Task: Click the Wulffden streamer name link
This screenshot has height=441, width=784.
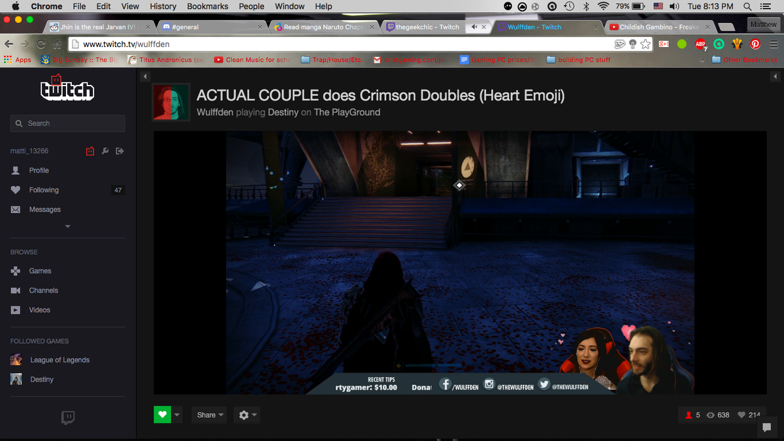Action: click(x=215, y=112)
